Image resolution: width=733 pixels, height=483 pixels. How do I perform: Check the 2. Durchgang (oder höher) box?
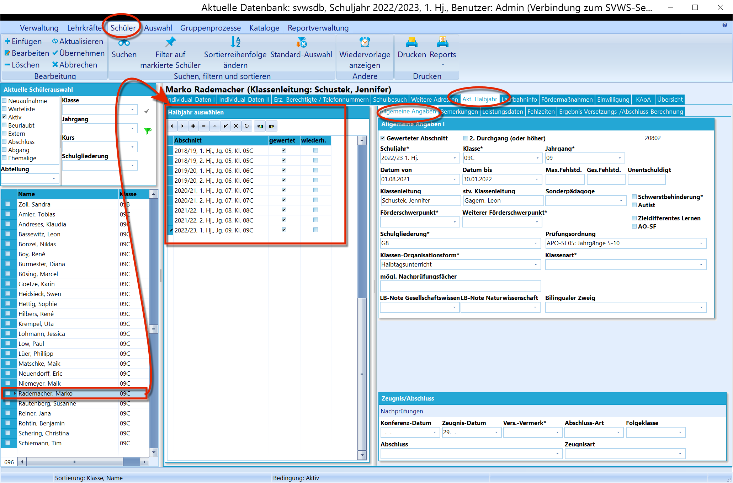[x=466, y=138]
